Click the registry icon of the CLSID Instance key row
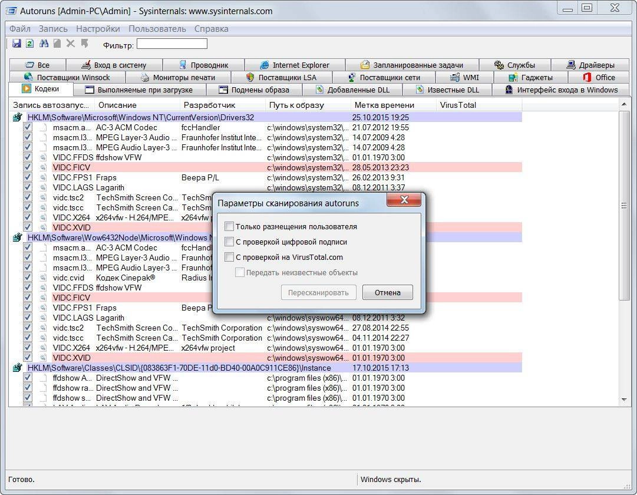 [17, 368]
